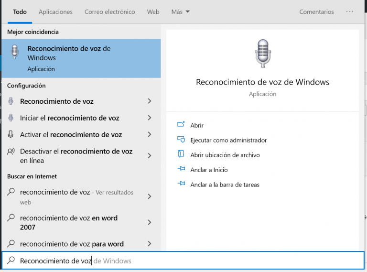Expand chevron for 'Iniciar el reconocimiento de voz'
367x272 pixels.
coord(150,118)
